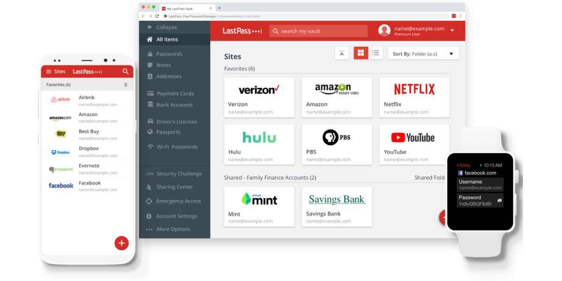
Task: Click collapse-all folders icon button
Action: [342, 53]
